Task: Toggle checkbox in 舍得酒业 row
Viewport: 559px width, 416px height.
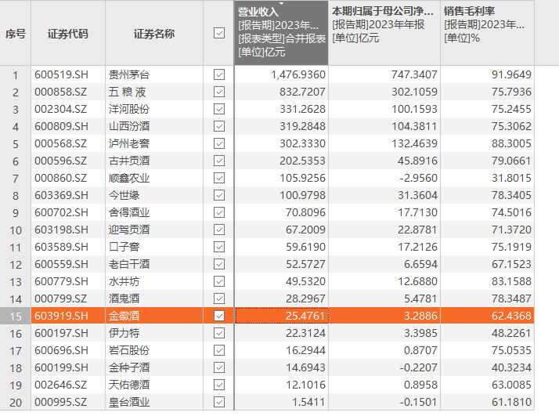Action: point(219,212)
